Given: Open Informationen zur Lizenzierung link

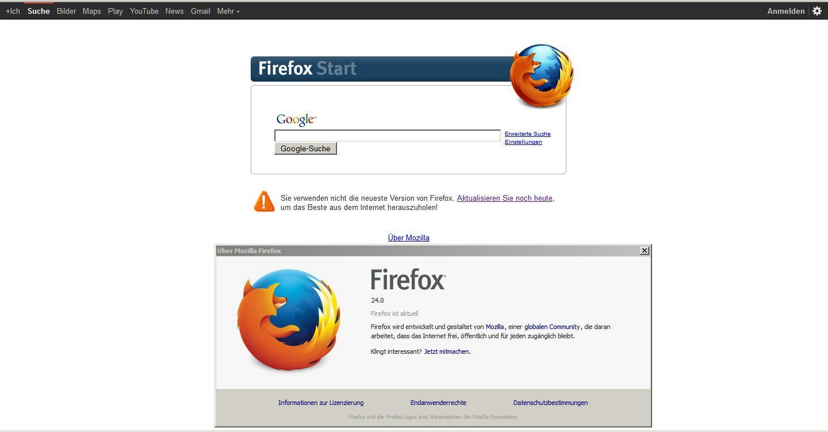Looking at the screenshot, I should point(321,403).
